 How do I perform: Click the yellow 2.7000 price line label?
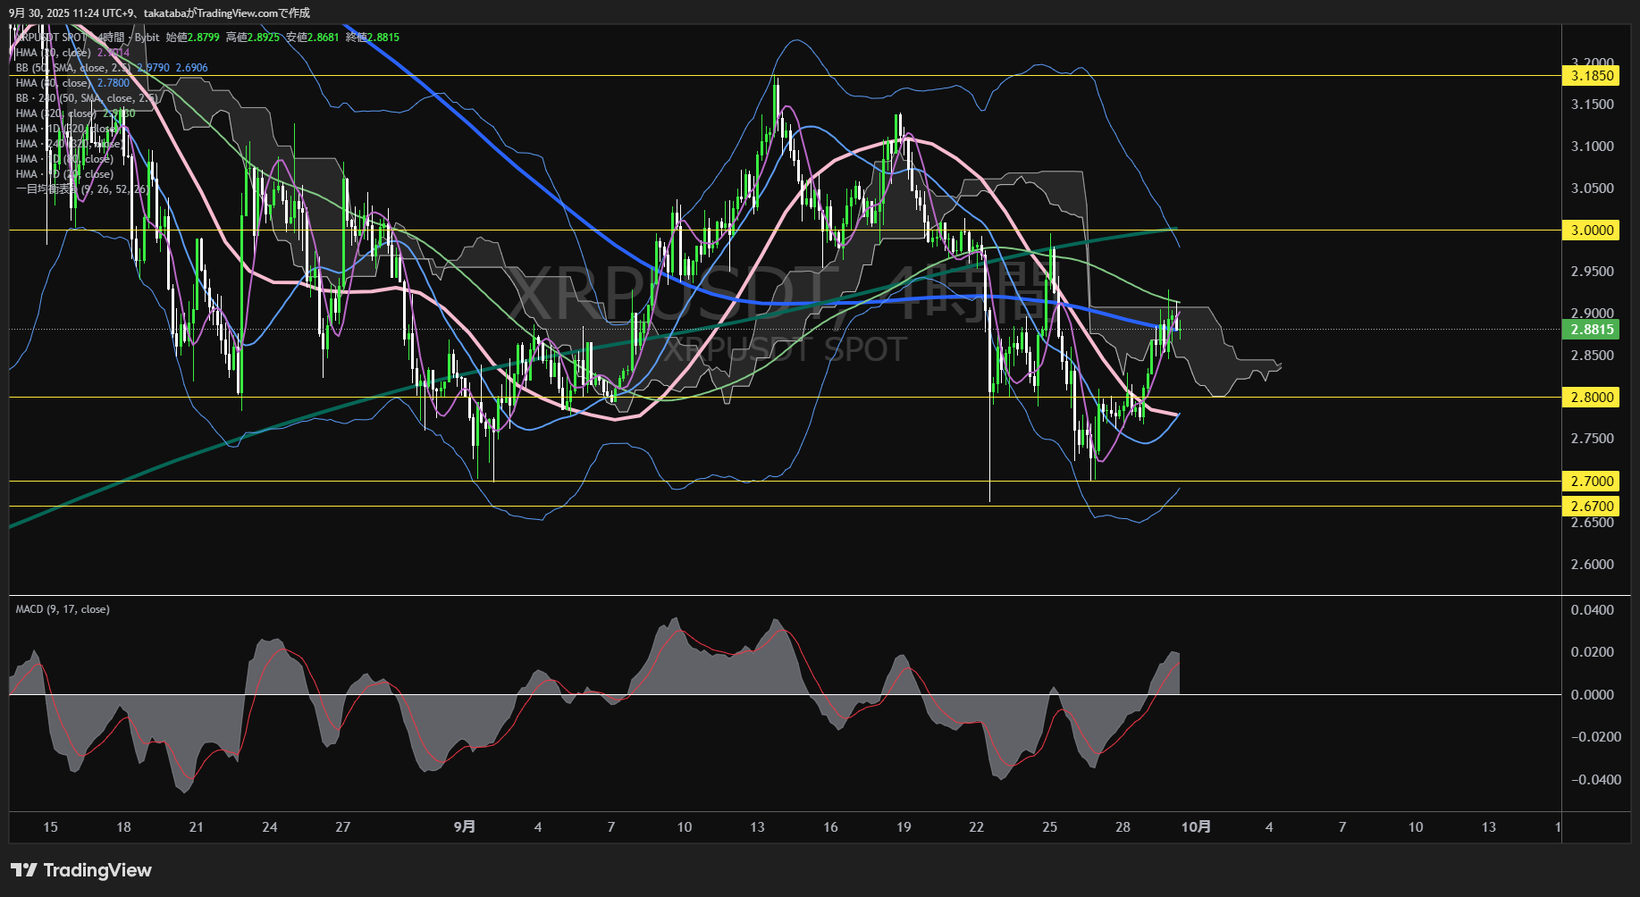[x=1592, y=482]
